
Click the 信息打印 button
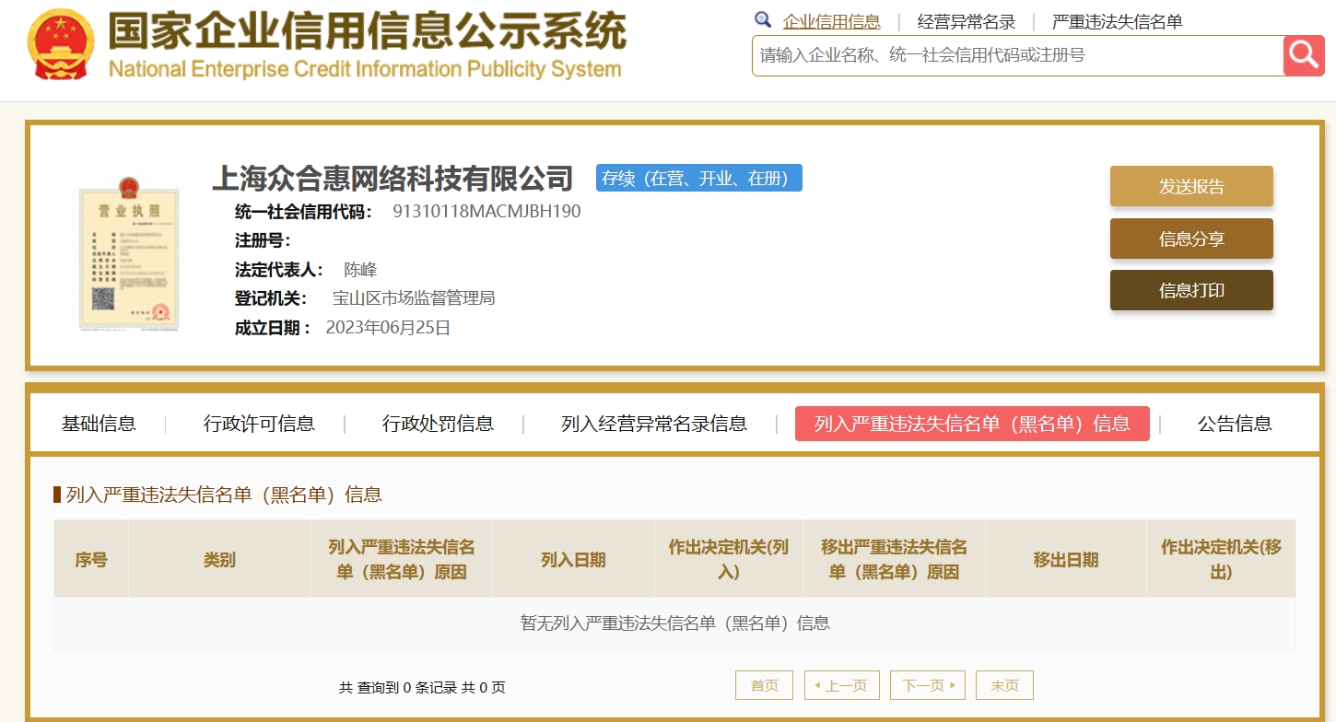[1191, 290]
